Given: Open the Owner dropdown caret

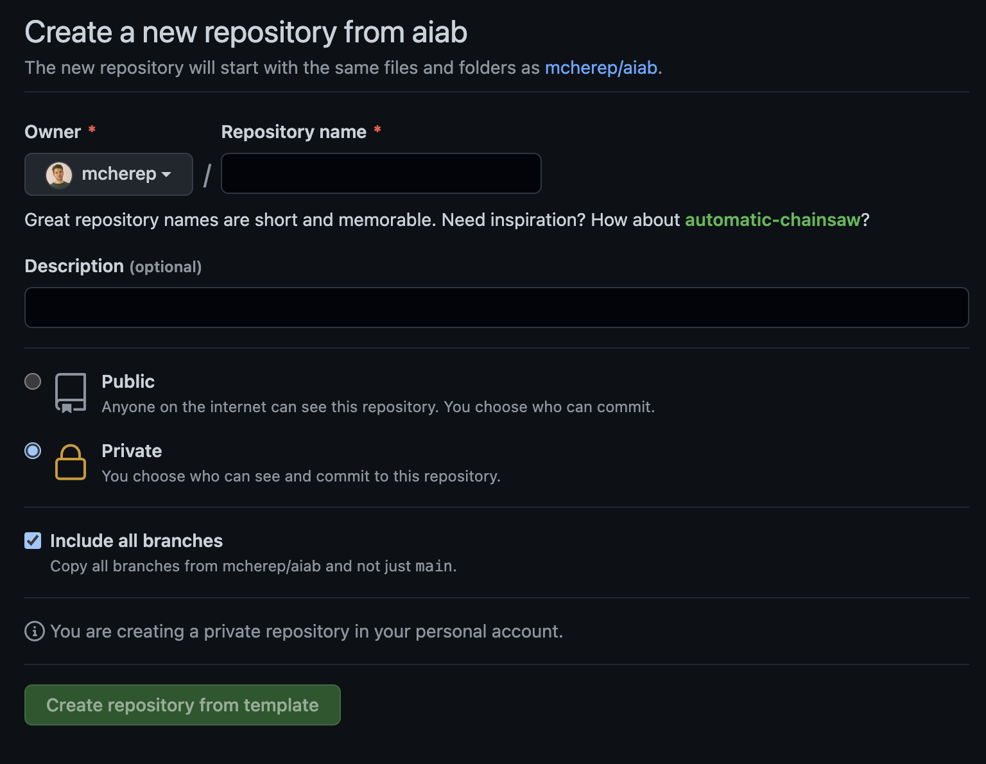Looking at the screenshot, I should click(166, 175).
